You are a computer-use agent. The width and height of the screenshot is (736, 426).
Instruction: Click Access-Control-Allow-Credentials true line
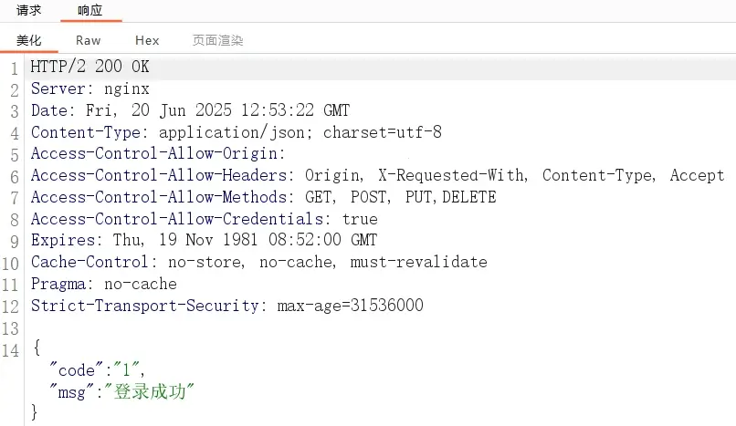tap(205, 219)
